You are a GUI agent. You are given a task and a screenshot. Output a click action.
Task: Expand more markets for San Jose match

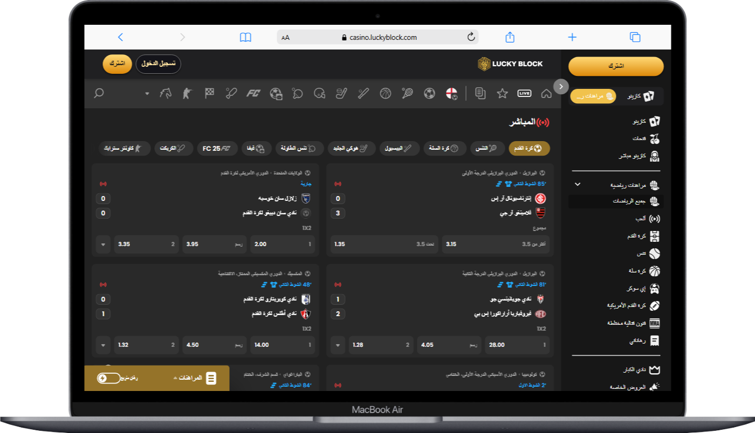coord(103,244)
